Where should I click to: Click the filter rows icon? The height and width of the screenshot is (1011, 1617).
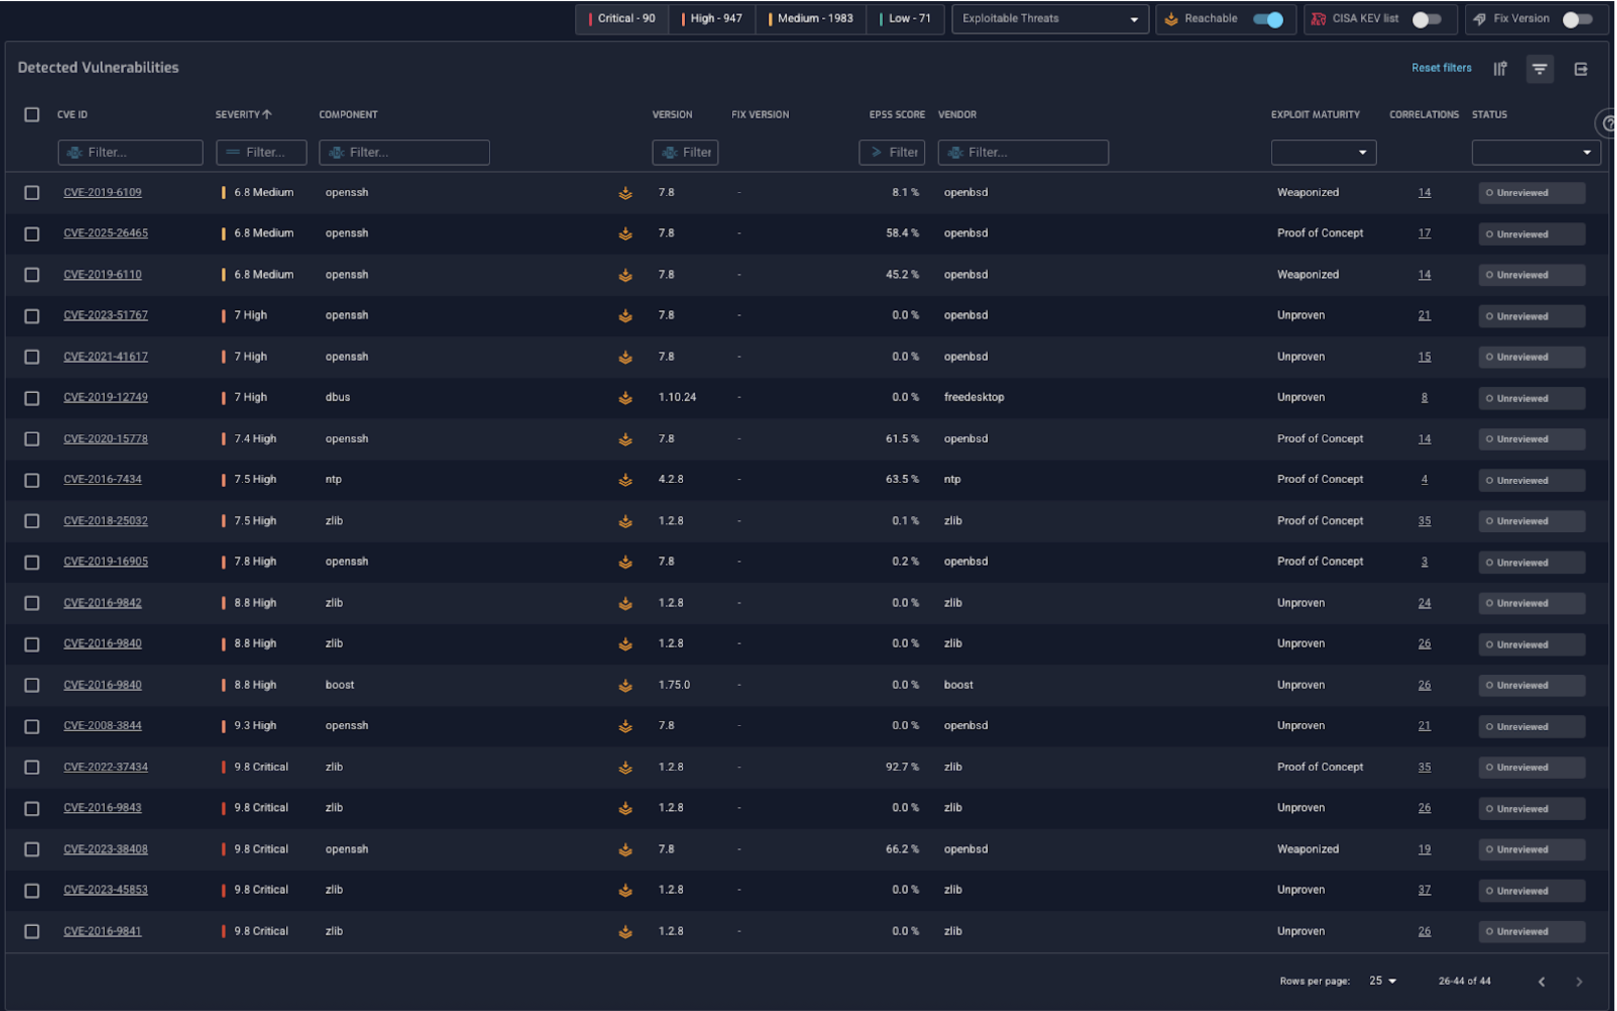(x=1539, y=69)
